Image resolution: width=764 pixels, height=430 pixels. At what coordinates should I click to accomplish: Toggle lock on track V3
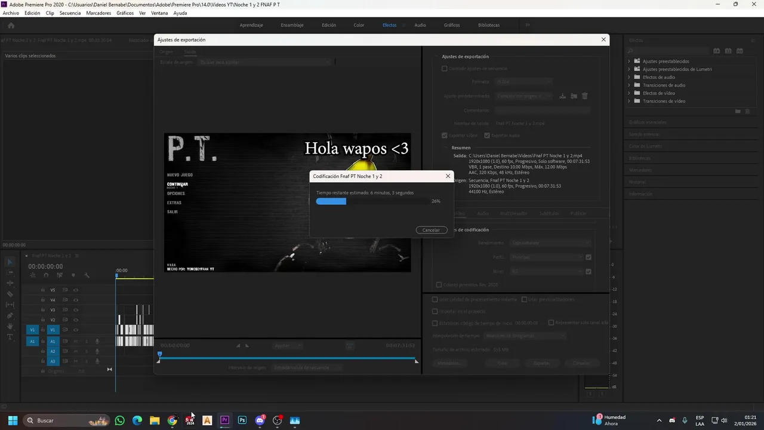pyautogui.click(x=42, y=310)
